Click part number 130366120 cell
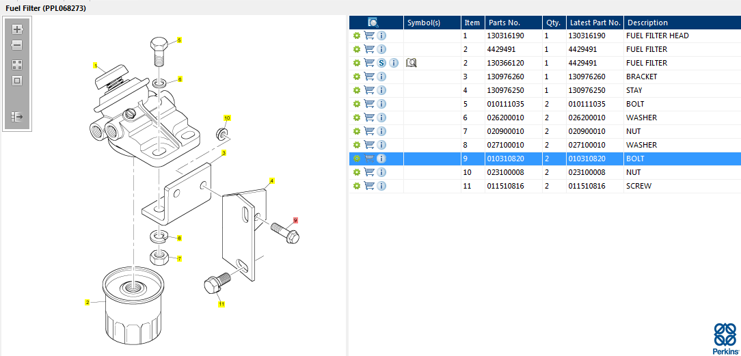Viewport: 741px width, 356px height. [x=505, y=63]
